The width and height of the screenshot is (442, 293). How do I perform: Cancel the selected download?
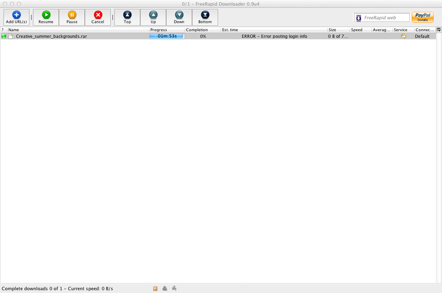pyautogui.click(x=98, y=18)
